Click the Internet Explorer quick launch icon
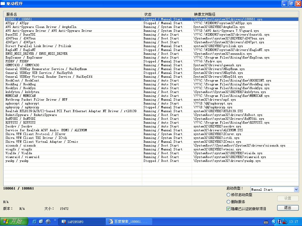Image resolution: width=302 pixels, height=226 pixels. click(35, 221)
